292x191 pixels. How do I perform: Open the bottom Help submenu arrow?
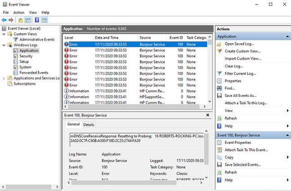click(x=288, y=180)
